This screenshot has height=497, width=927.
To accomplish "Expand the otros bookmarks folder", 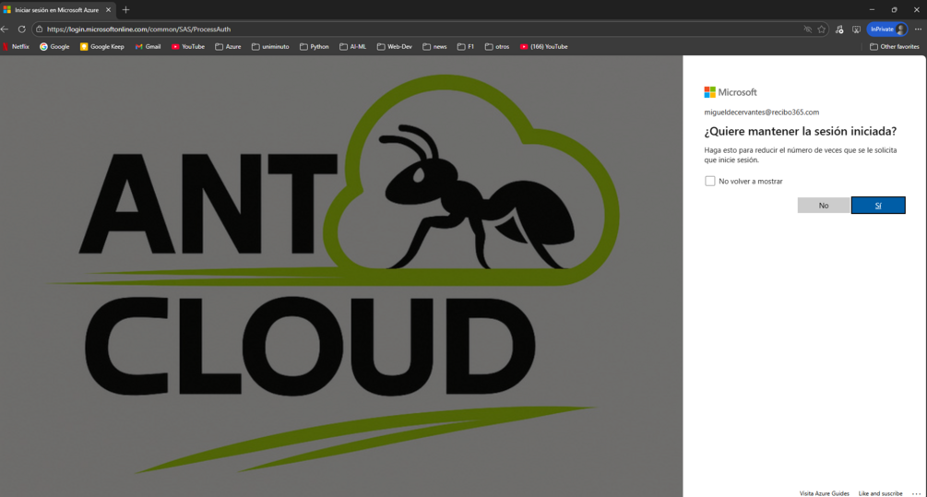I will coord(497,47).
